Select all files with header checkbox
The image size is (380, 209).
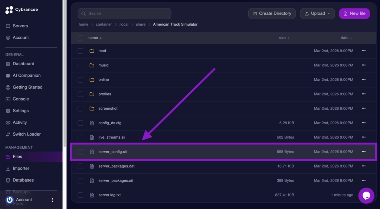coord(81,38)
